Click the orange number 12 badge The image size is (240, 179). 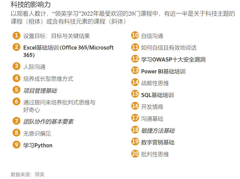point(135,59)
